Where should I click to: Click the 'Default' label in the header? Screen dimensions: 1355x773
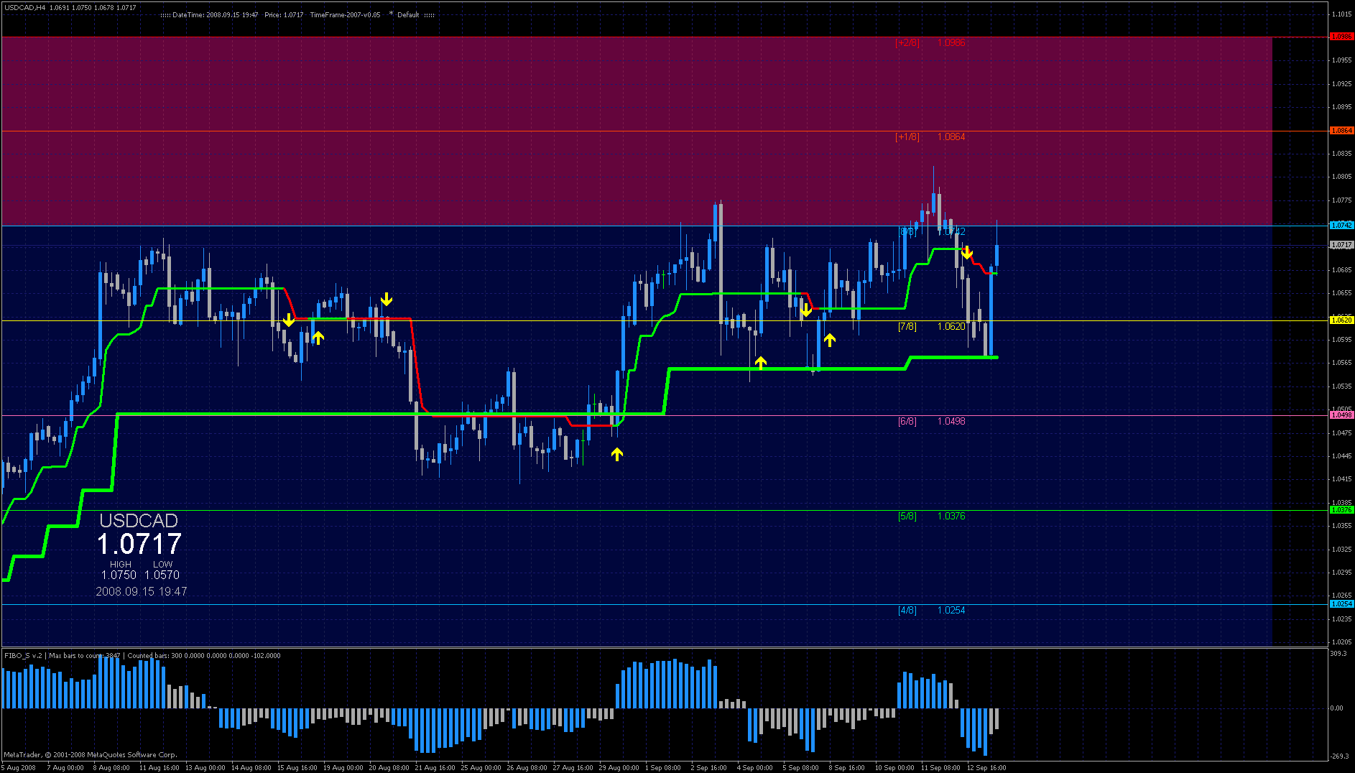(x=408, y=14)
